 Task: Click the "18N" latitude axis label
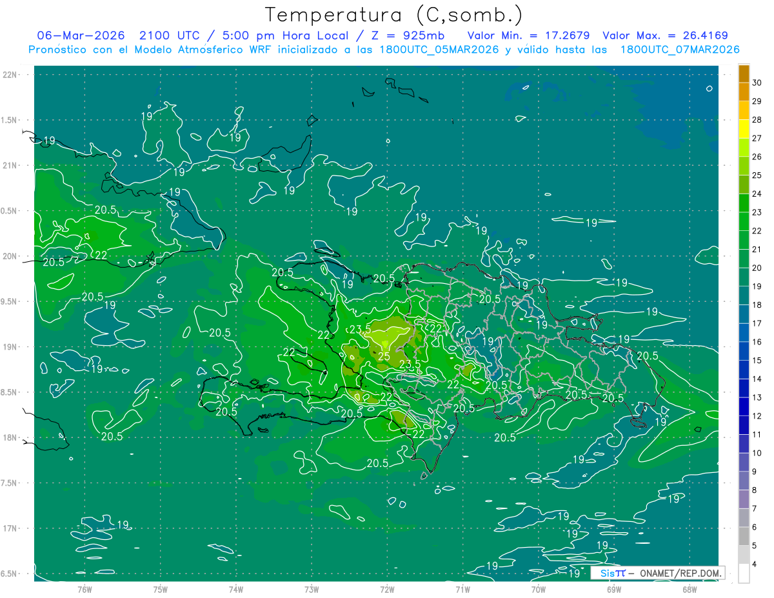(x=11, y=437)
